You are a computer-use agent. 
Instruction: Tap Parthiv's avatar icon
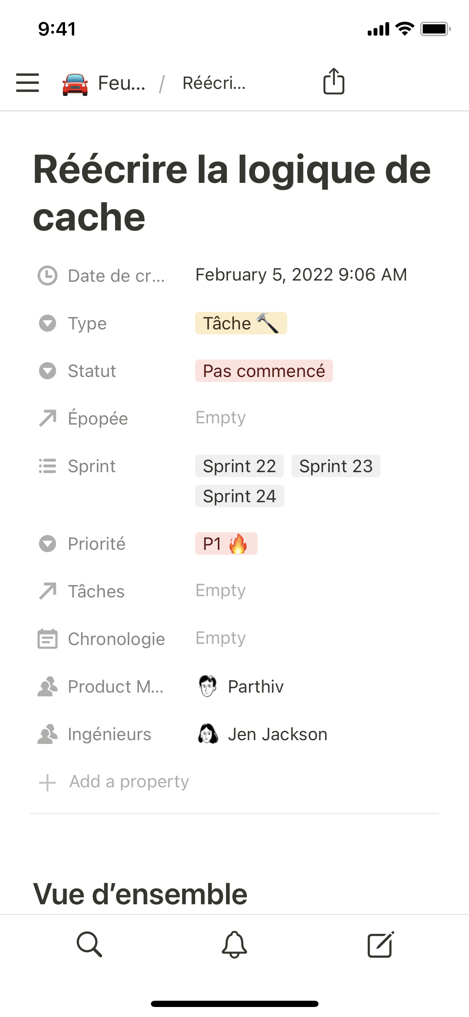tap(208, 686)
